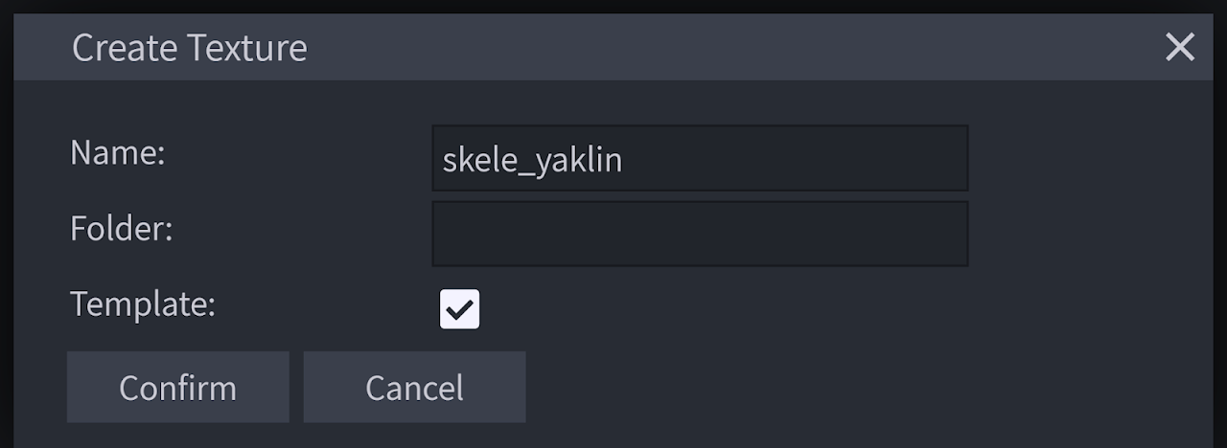Dismiss the dialog with the close icon
The image size is (1227, 448).
coord(1179,47)
